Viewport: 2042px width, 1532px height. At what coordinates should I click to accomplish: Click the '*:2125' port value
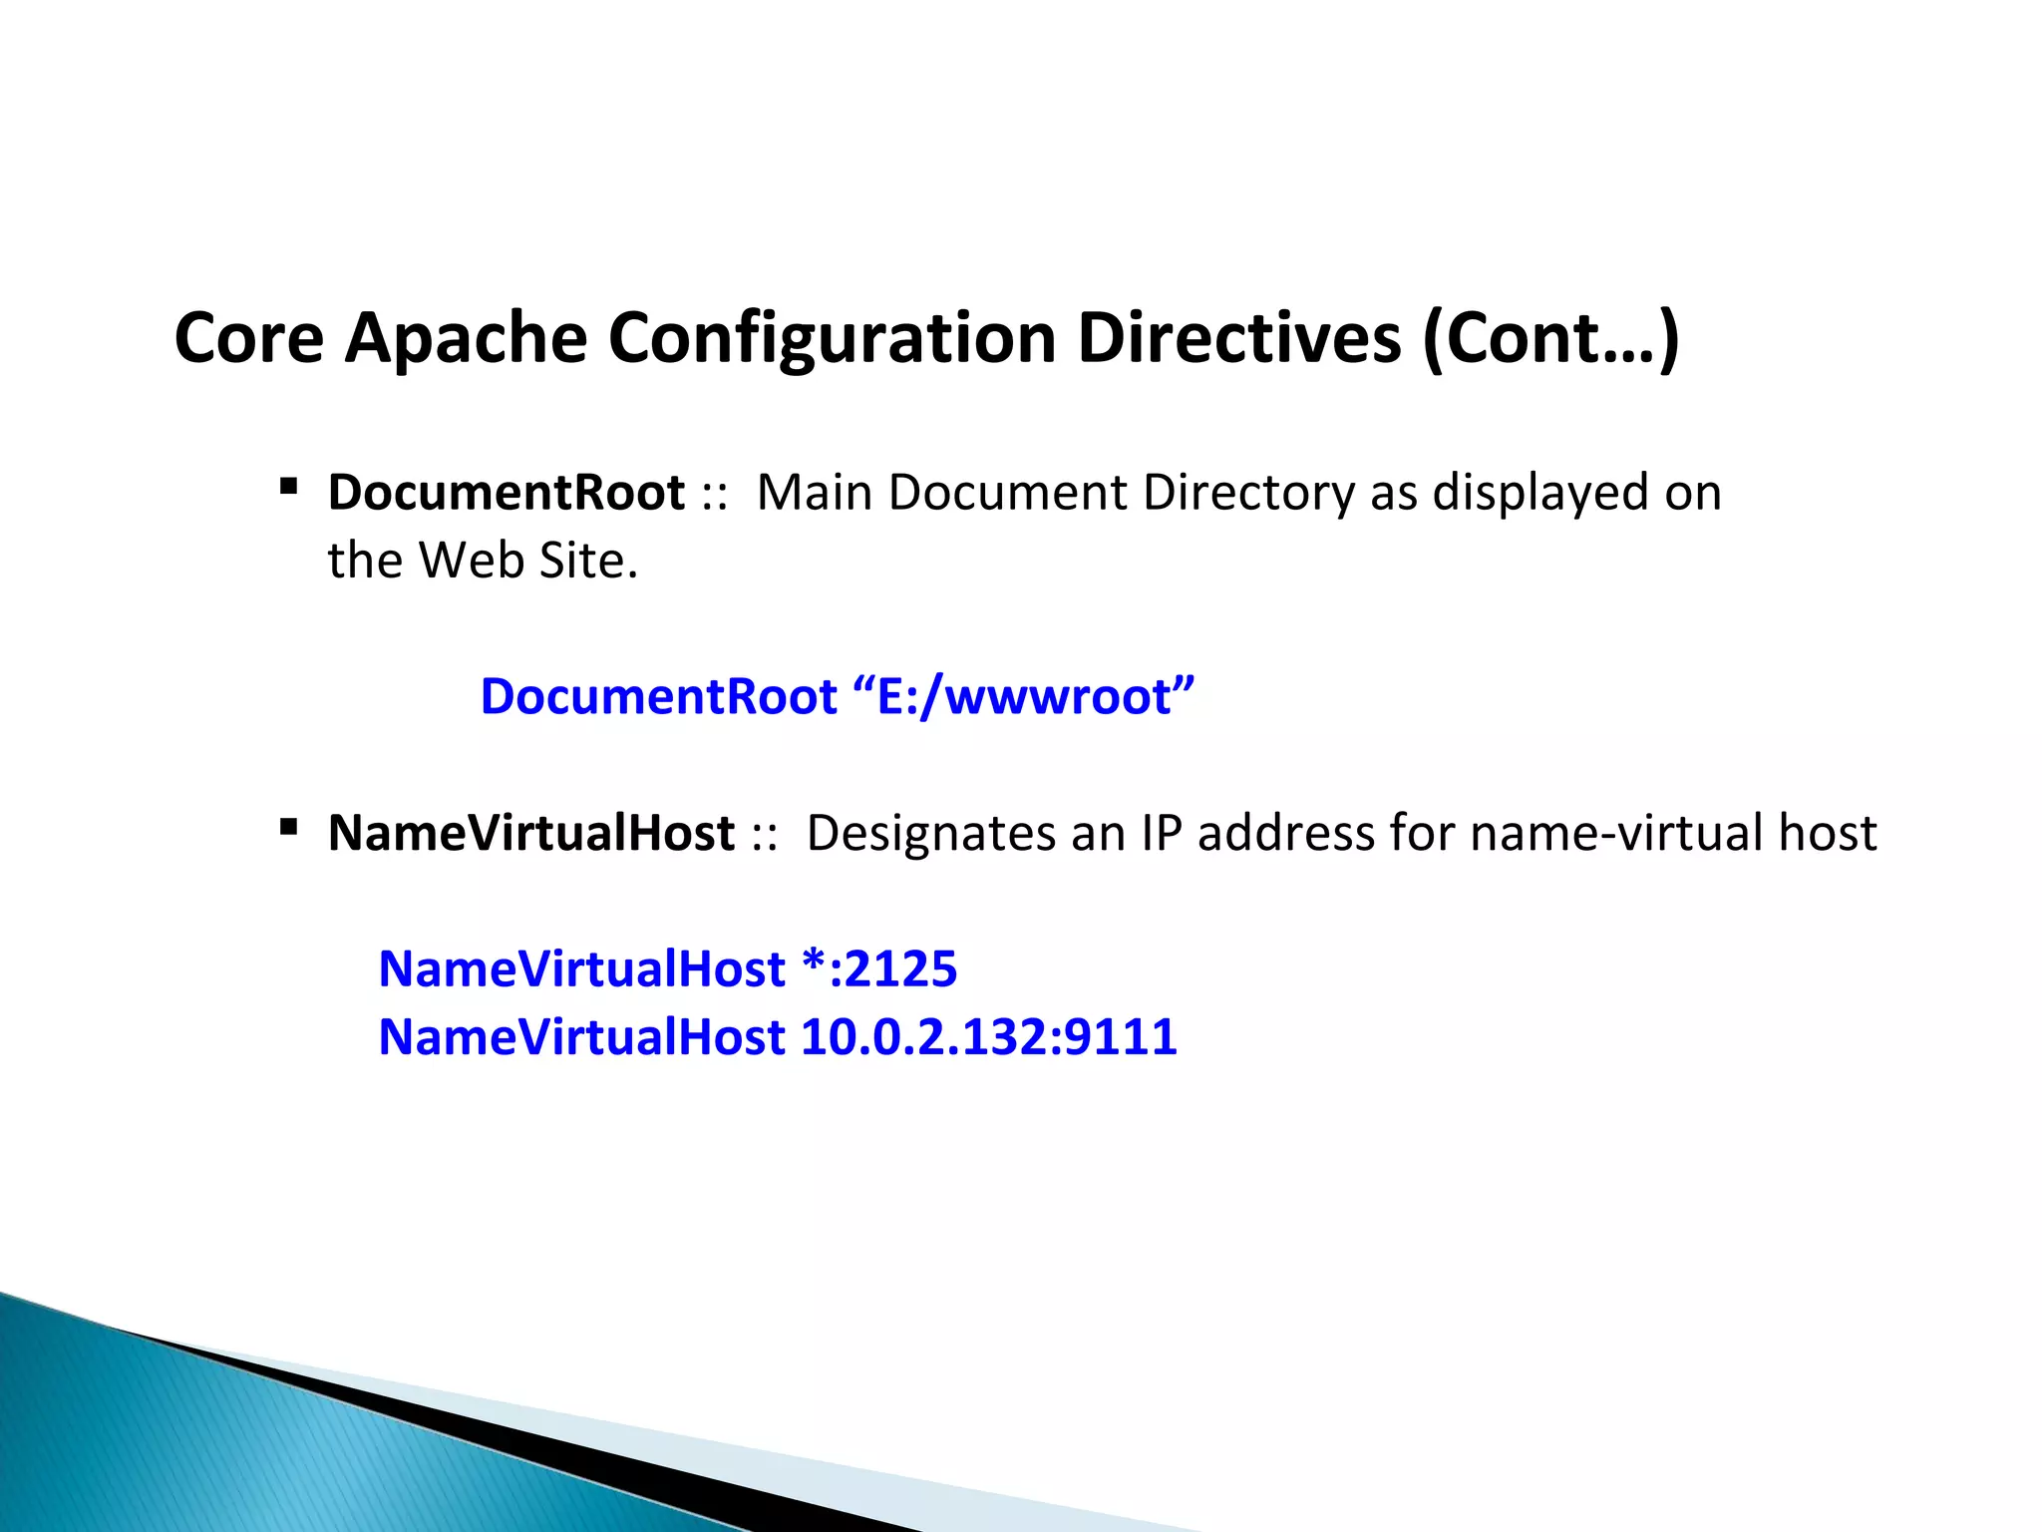879,969
